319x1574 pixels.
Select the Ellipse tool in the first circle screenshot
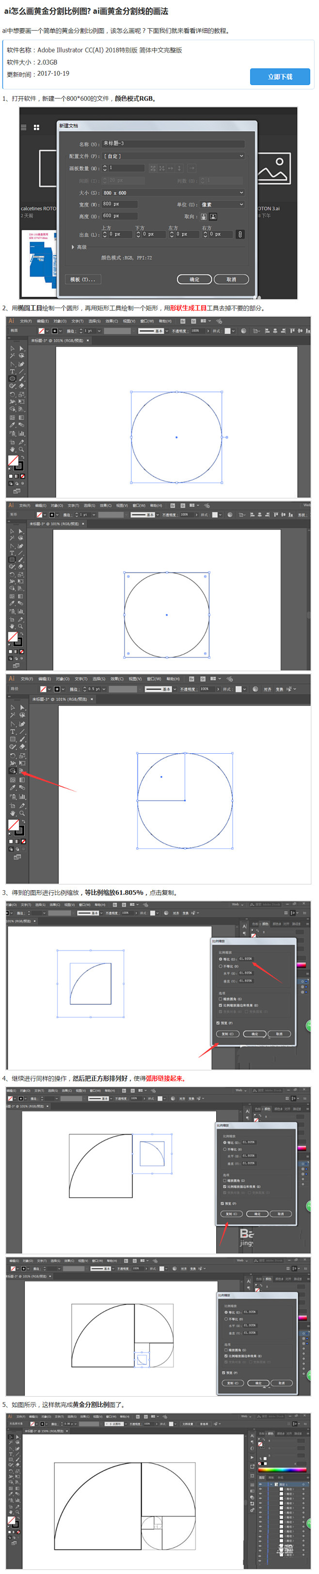tap(12, 378)
